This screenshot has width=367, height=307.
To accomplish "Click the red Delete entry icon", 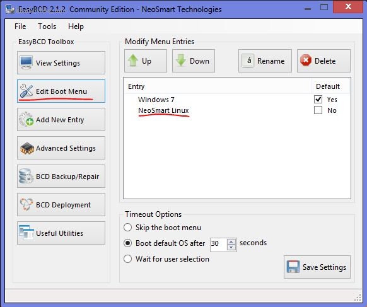I will pos(306,61).
